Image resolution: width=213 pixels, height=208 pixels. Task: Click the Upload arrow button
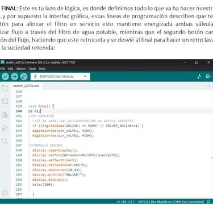pyautogui.click(x=15, y=77)
